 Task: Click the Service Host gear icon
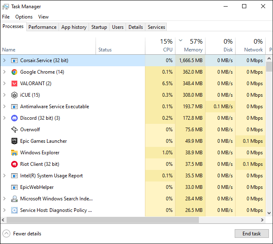click(14, 210)
